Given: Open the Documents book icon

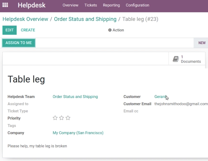Looking at the screenshot, I should pos(176,59).
